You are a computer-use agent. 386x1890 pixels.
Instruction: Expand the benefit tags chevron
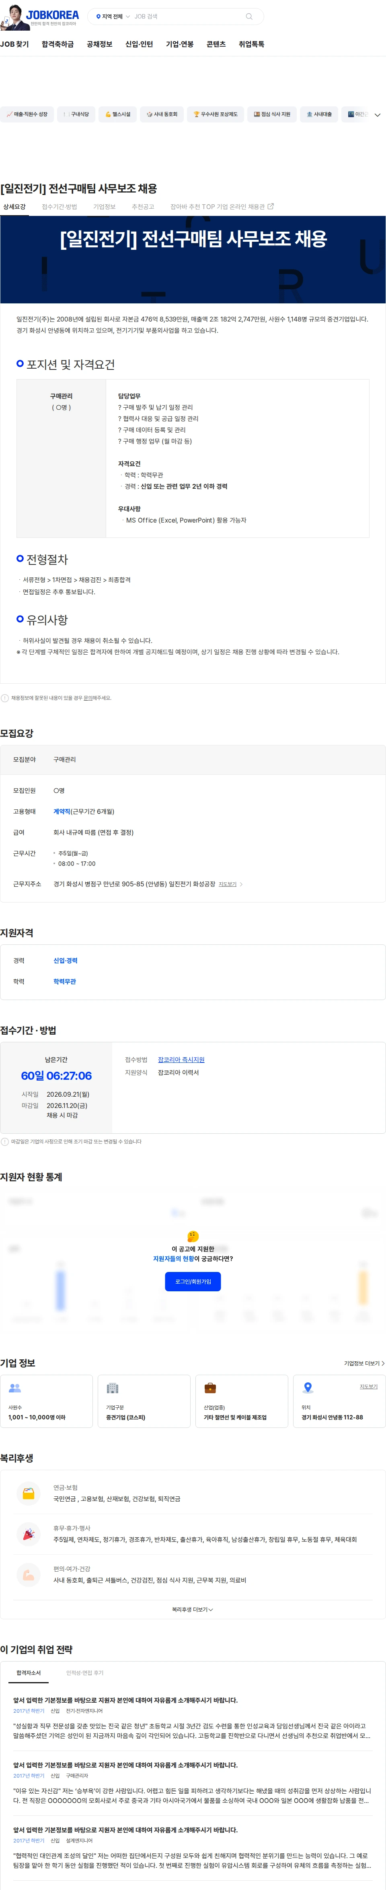(377, 115)
